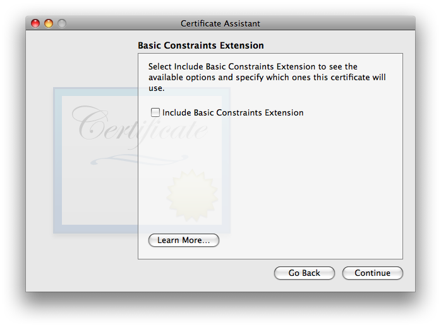
Task: Go Back to the previous step
Action: 305,273
